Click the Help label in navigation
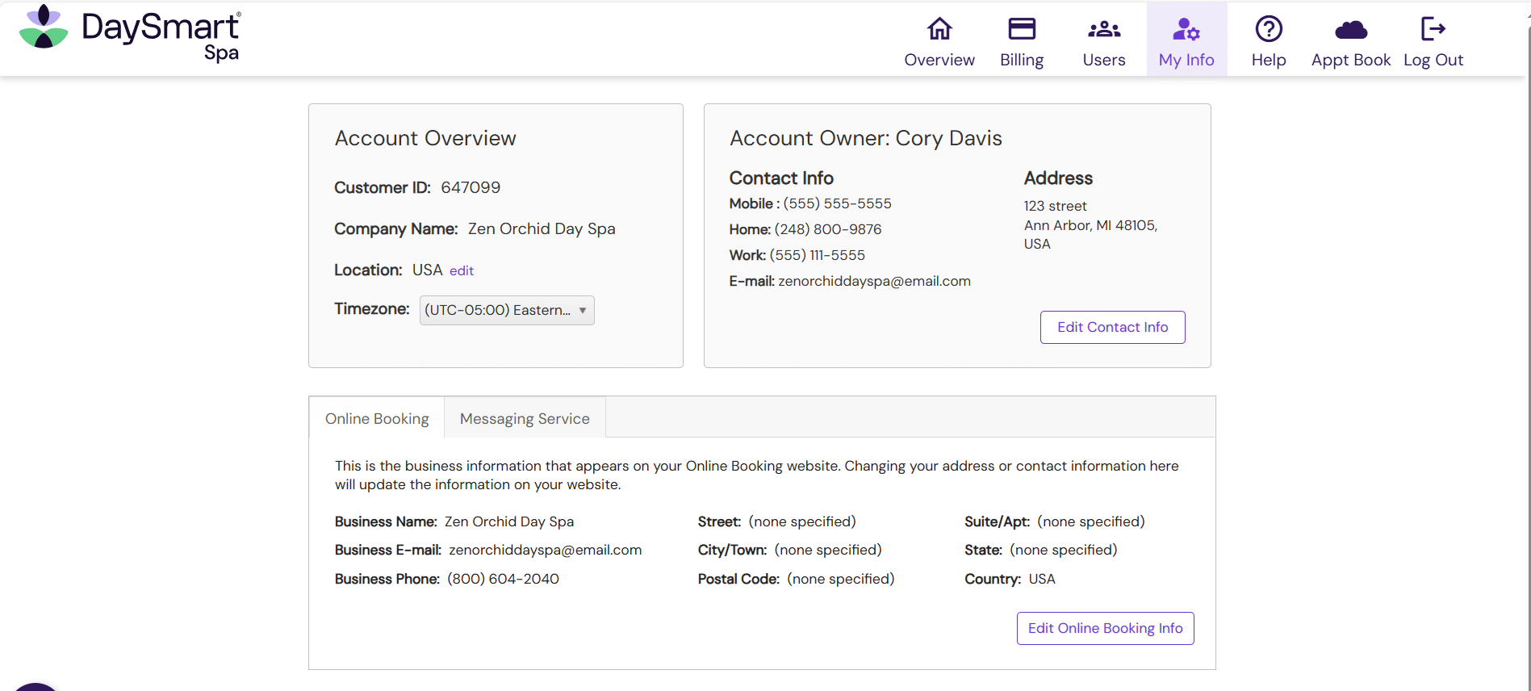The width and height of the screenshot is (1531, 691). (1269, 60)
